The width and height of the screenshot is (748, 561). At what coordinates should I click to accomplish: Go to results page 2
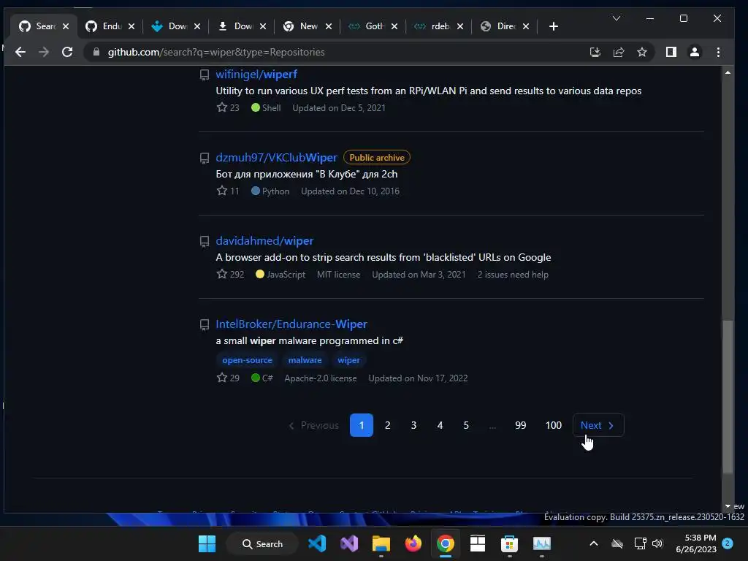pos(387,425)
